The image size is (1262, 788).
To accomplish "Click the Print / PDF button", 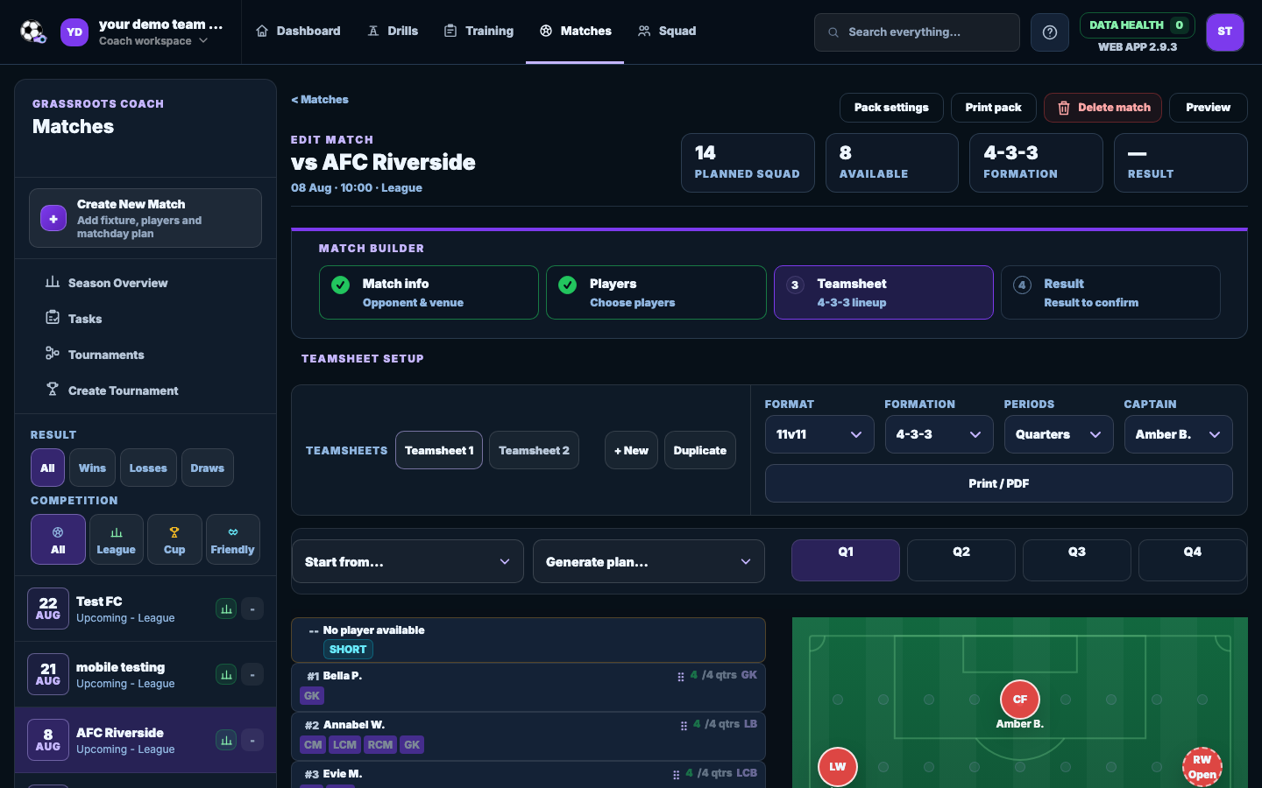I will (998, 483).
